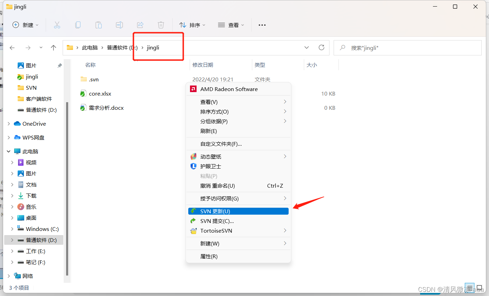
Task: Choose SVN 更新(U) in the context menu
Action: 239,211
